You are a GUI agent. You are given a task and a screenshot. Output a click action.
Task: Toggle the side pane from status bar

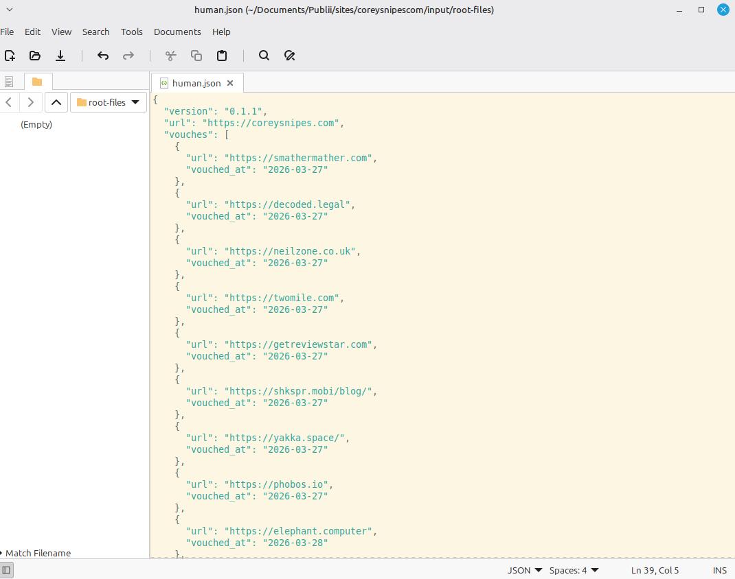(x=6, y=570)
